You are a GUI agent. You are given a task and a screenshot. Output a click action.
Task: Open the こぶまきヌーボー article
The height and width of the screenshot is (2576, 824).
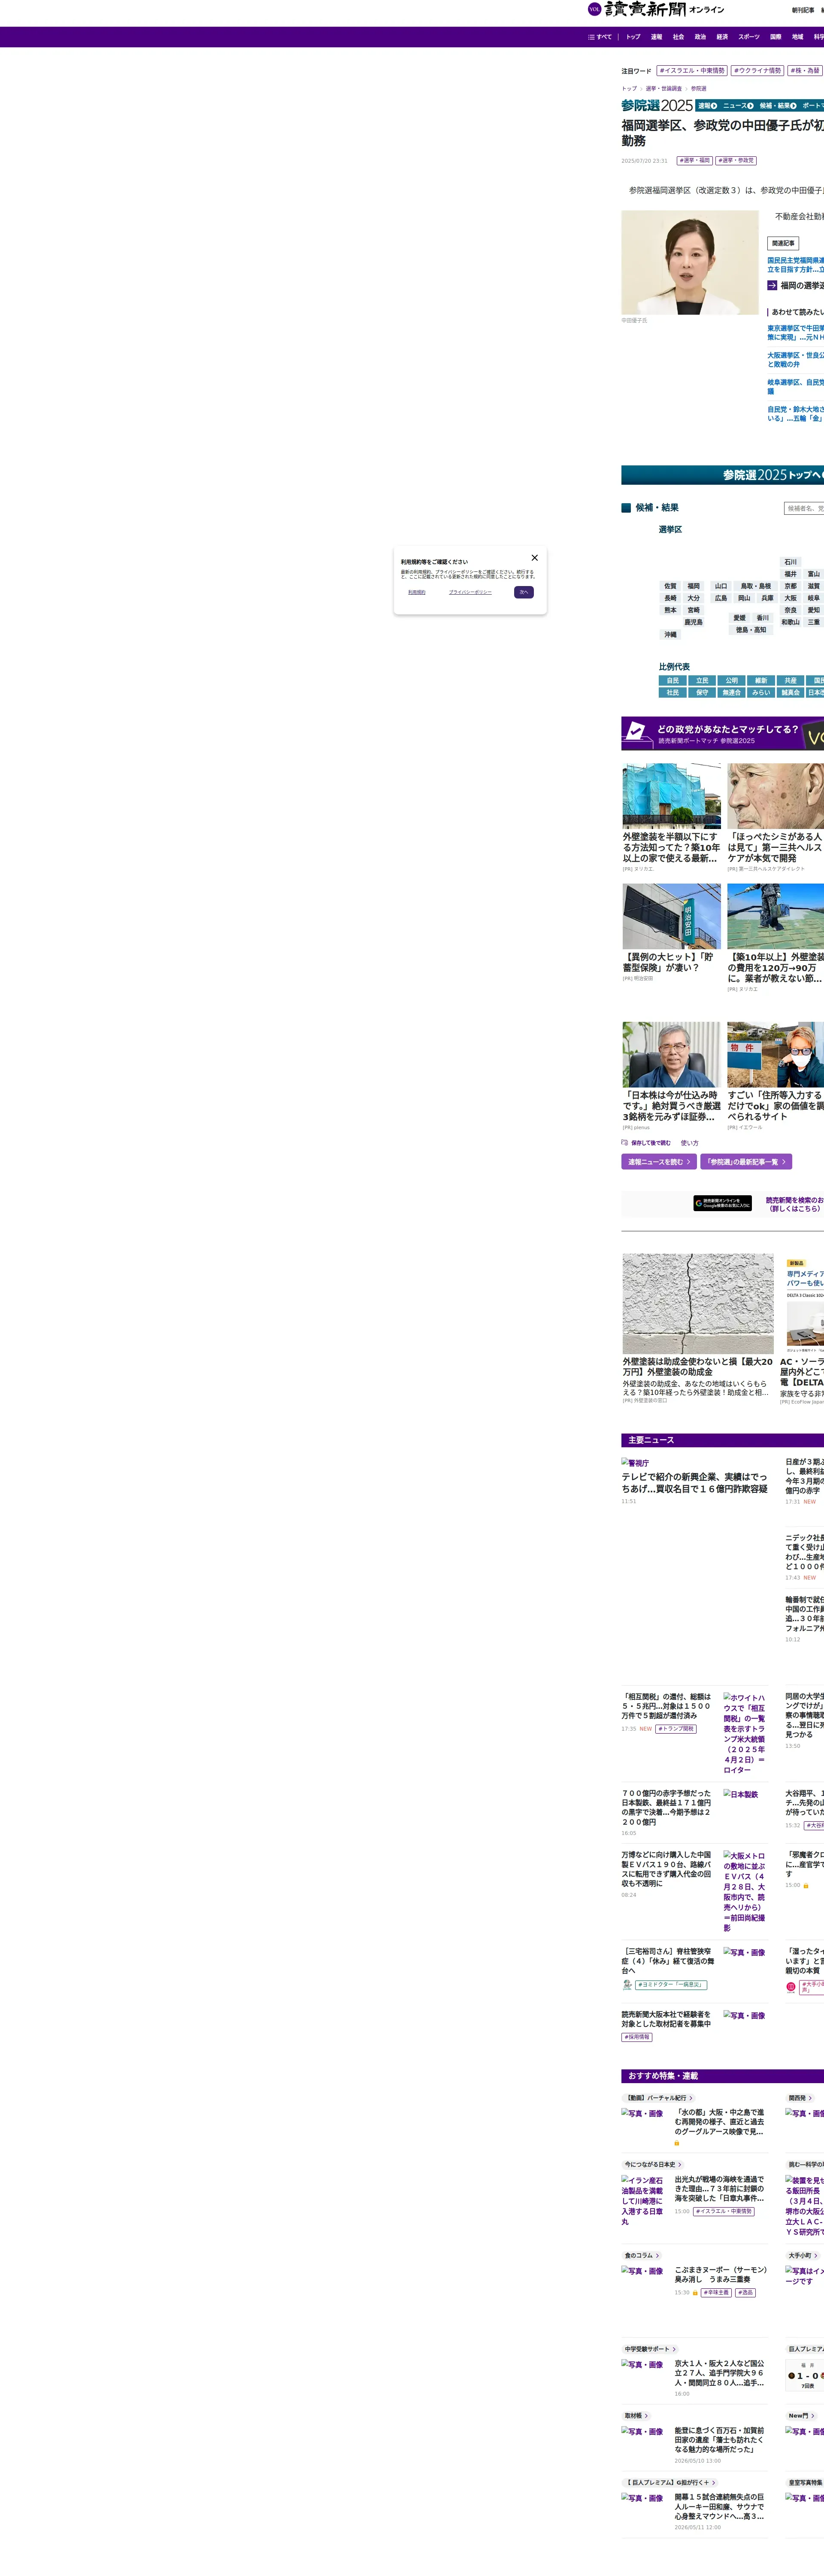click(x=721, y=2274)
